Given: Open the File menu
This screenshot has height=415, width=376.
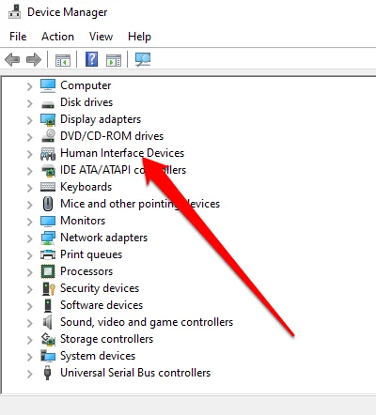Looking at the screenshot, I should click(18, 37).
